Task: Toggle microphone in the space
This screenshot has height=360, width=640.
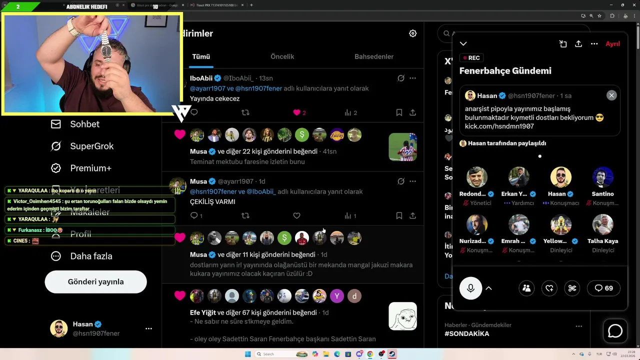Action: 470,288
